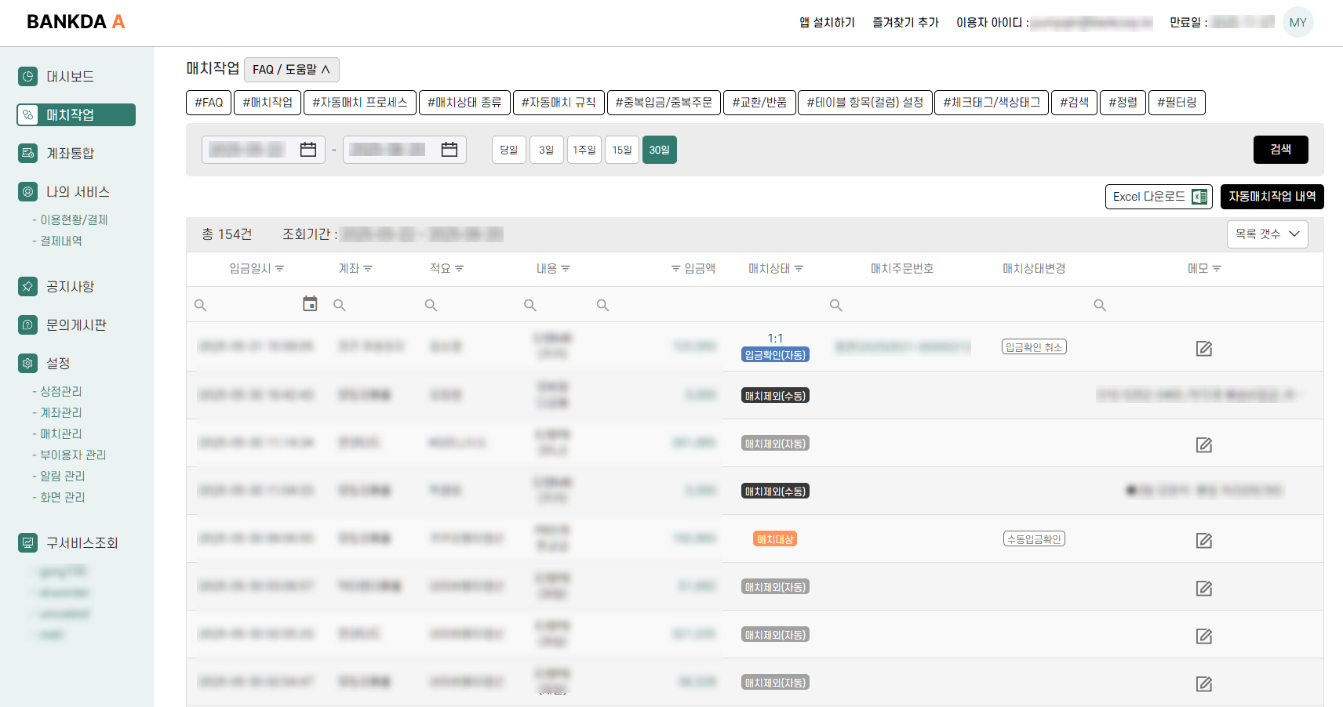The image size is (1343, 707).
Task: Click the 매치상태 column filter icon
Action: click(799, 269)
